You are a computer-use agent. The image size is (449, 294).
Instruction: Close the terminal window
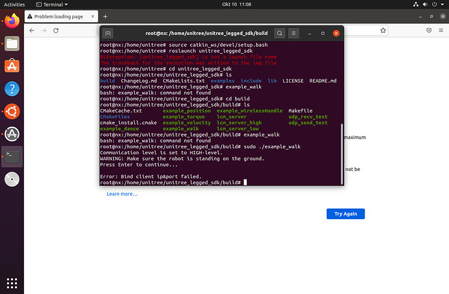click(x=336, y=33)
